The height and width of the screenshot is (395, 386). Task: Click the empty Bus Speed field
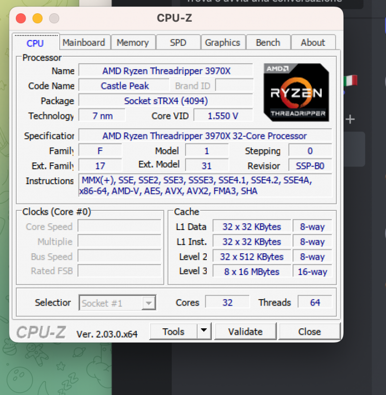click(119, 256)
